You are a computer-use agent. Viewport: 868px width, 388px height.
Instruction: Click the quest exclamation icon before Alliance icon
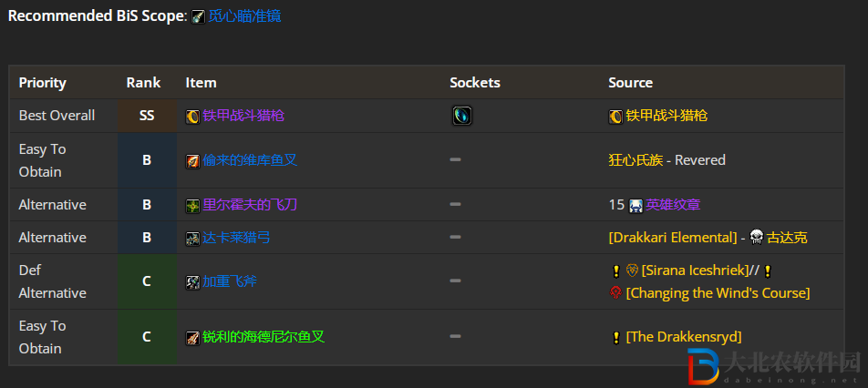(615, 271)
